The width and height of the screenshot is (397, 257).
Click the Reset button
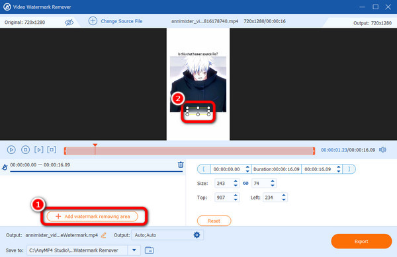[214, 221]
